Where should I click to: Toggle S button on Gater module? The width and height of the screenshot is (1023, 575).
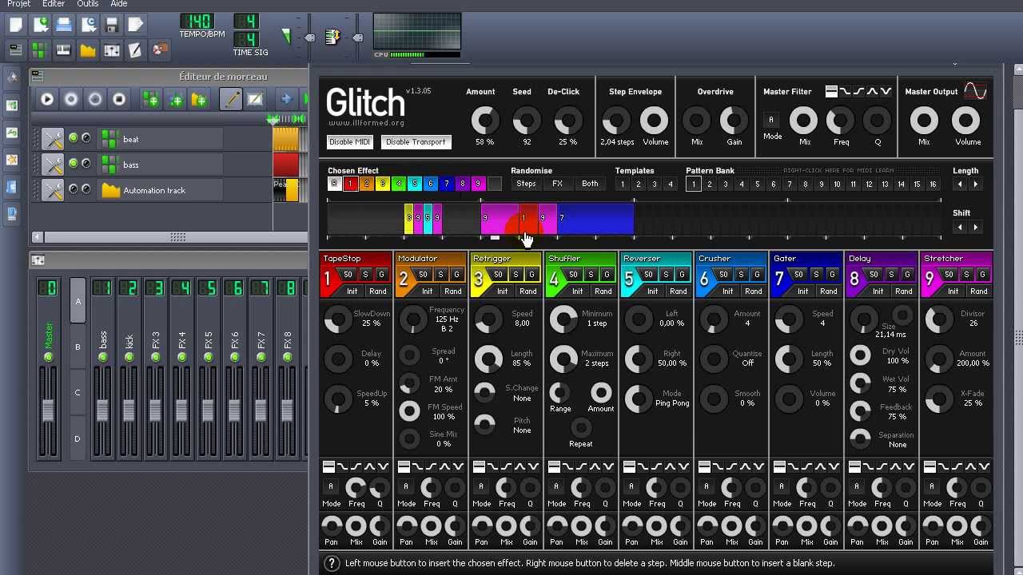tap(817, 275)
